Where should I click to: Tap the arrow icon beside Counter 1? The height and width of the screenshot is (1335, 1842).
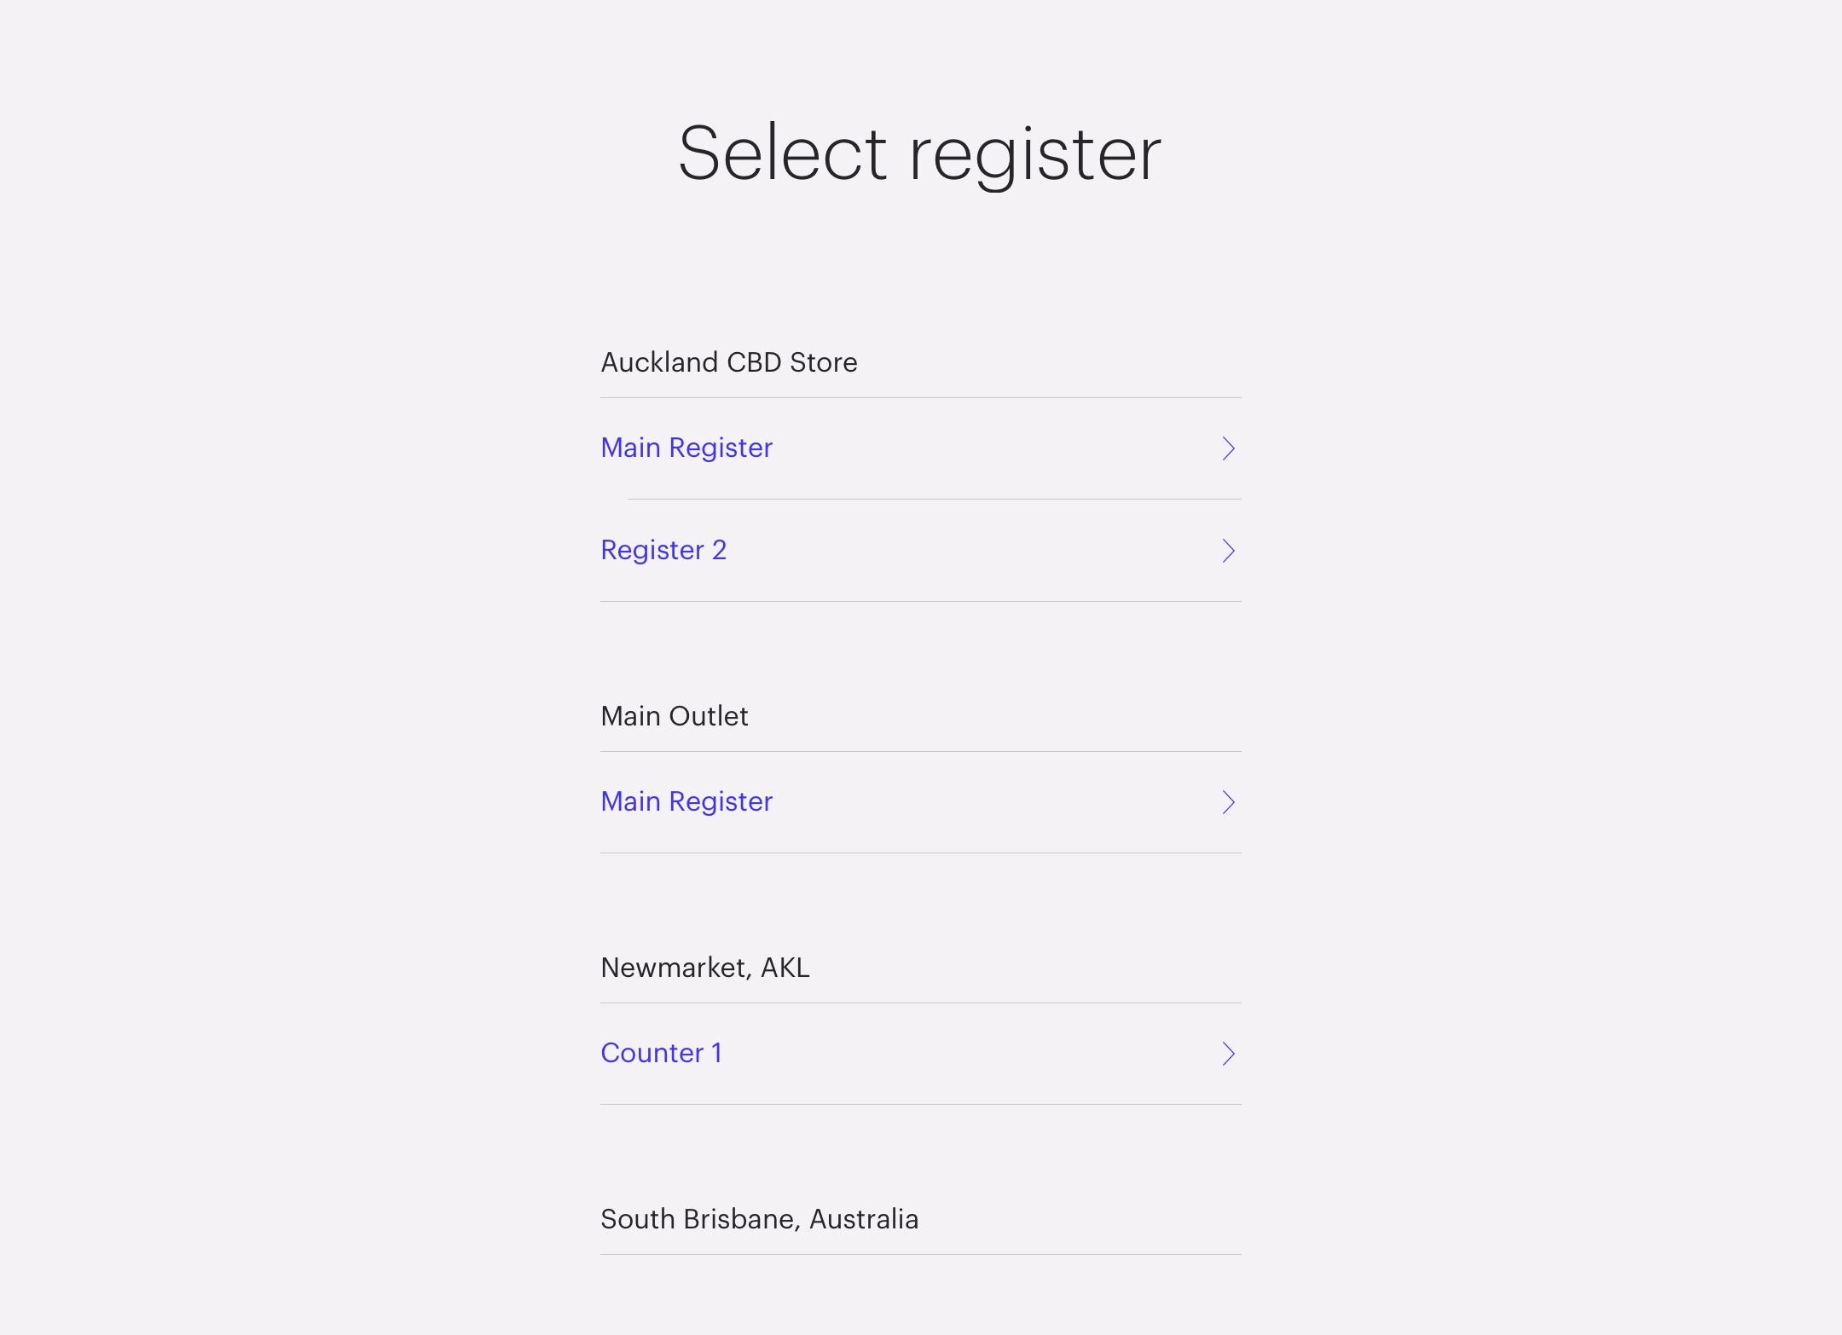(x=1228, y=1054)
